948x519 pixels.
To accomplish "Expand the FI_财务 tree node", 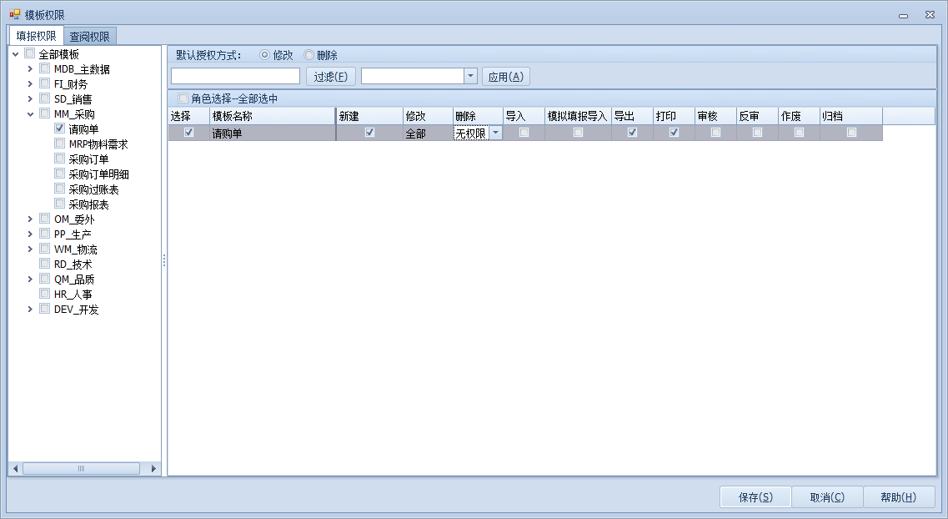I will pyautogui.click(x=31, y=84).
